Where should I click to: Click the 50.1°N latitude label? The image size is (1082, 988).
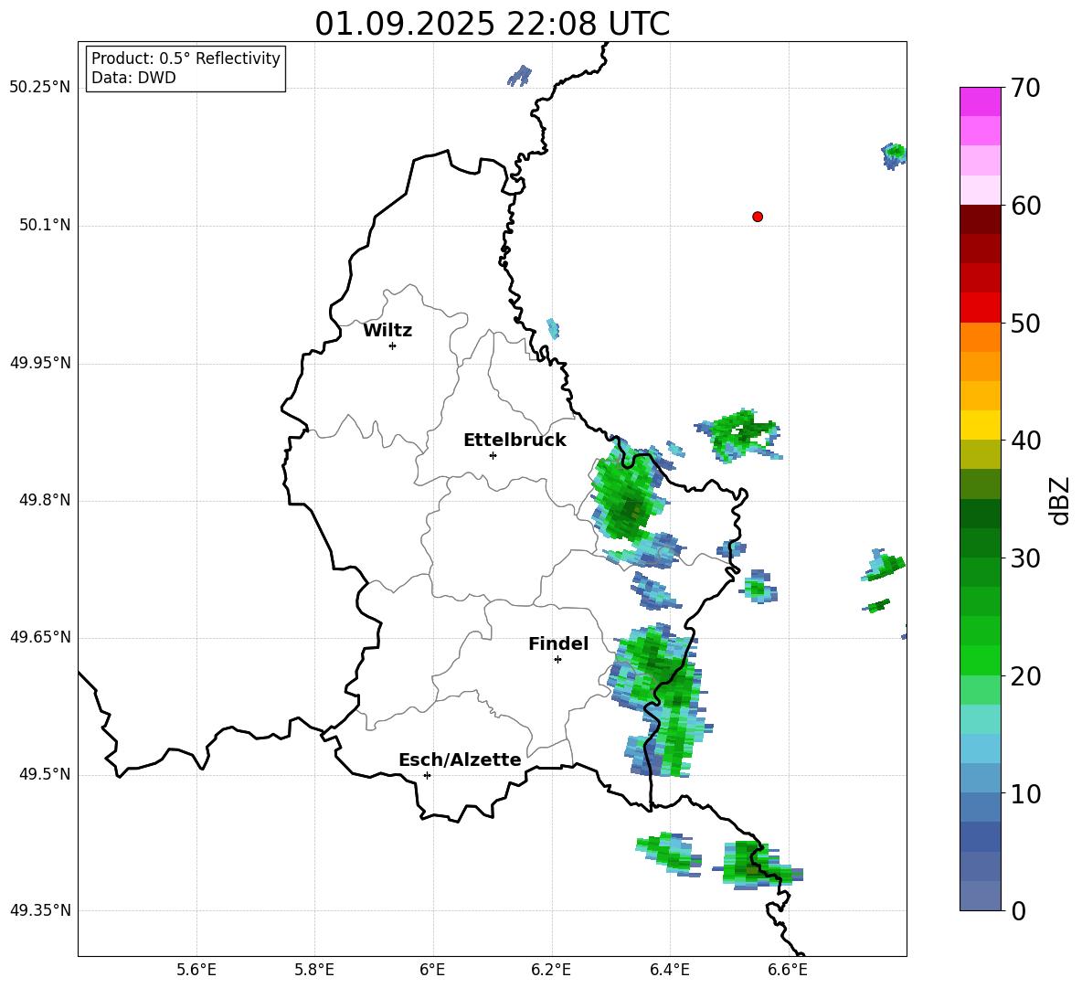45,225
